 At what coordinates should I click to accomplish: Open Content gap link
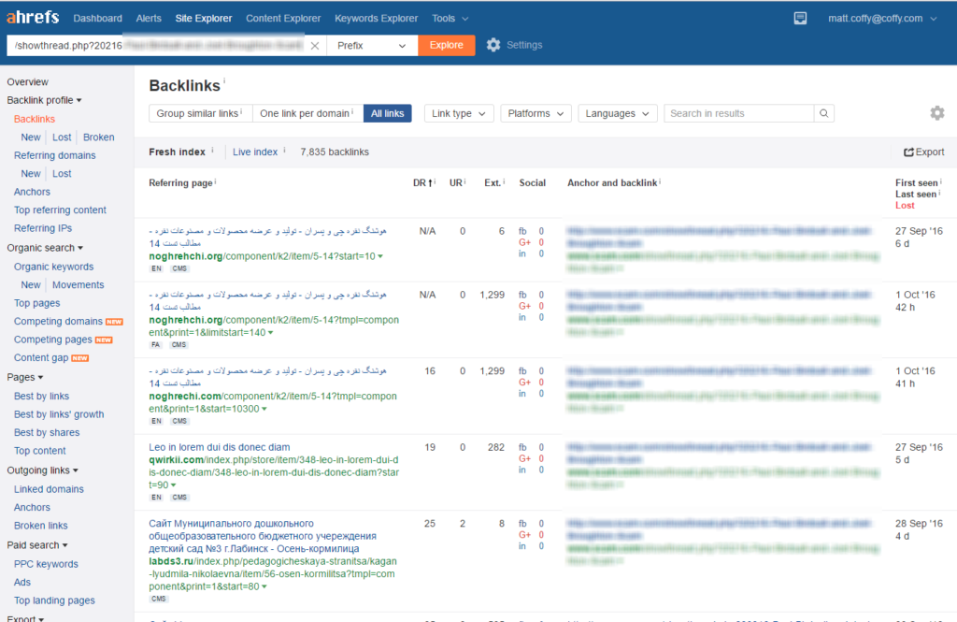click(41, 357)
